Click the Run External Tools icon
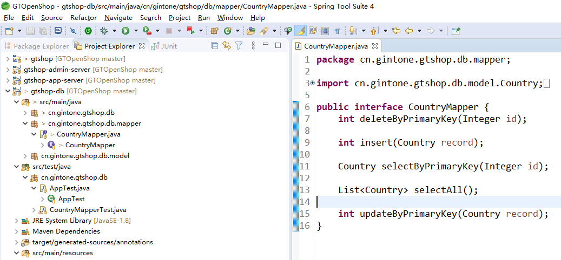 [147, 31]
